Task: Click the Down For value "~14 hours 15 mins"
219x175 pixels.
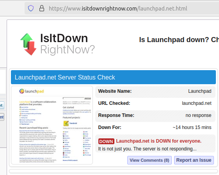Action: tap(192, 127)
